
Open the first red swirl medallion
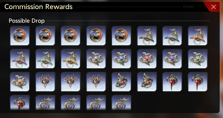19,36
